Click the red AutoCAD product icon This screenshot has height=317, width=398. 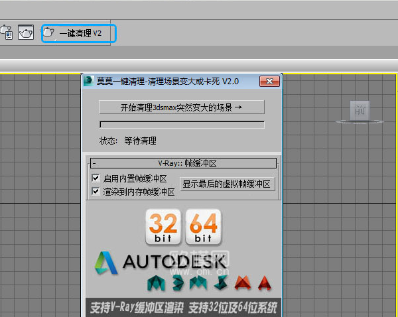(x=265, y=285)
